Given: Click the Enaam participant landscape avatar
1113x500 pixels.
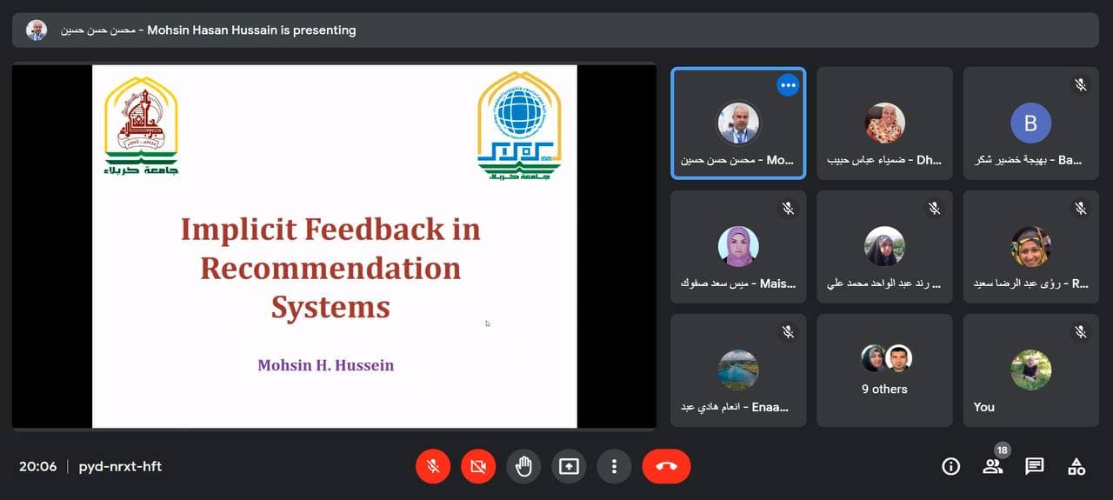Looking at the screenshot, I should pos(738,370).
